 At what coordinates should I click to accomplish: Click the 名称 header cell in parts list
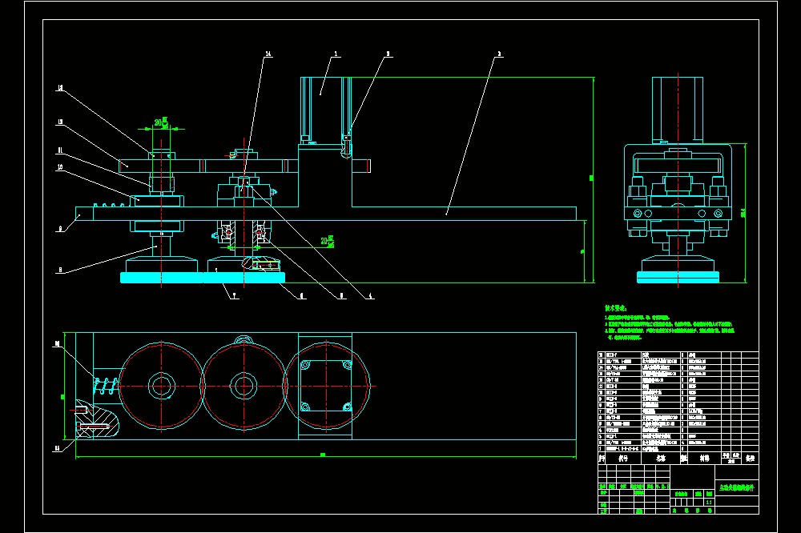[x=661, y=459]
